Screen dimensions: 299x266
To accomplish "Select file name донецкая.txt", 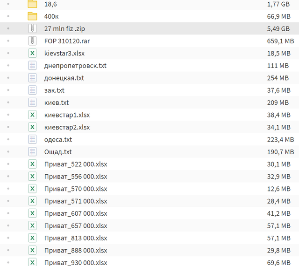I will tap(64, 78).
